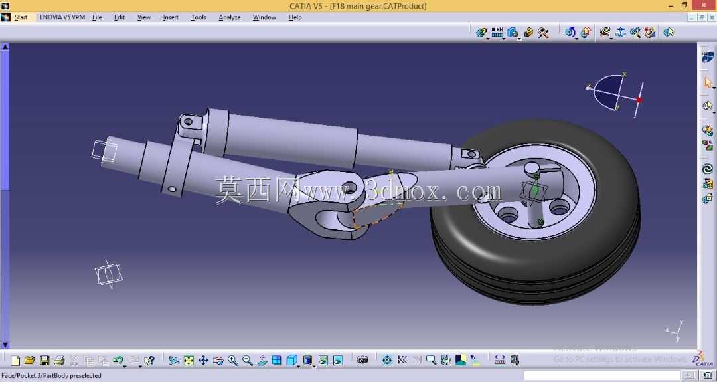
Task: Expand first simulation icon dropdown arrow
Action: [488, 39]
